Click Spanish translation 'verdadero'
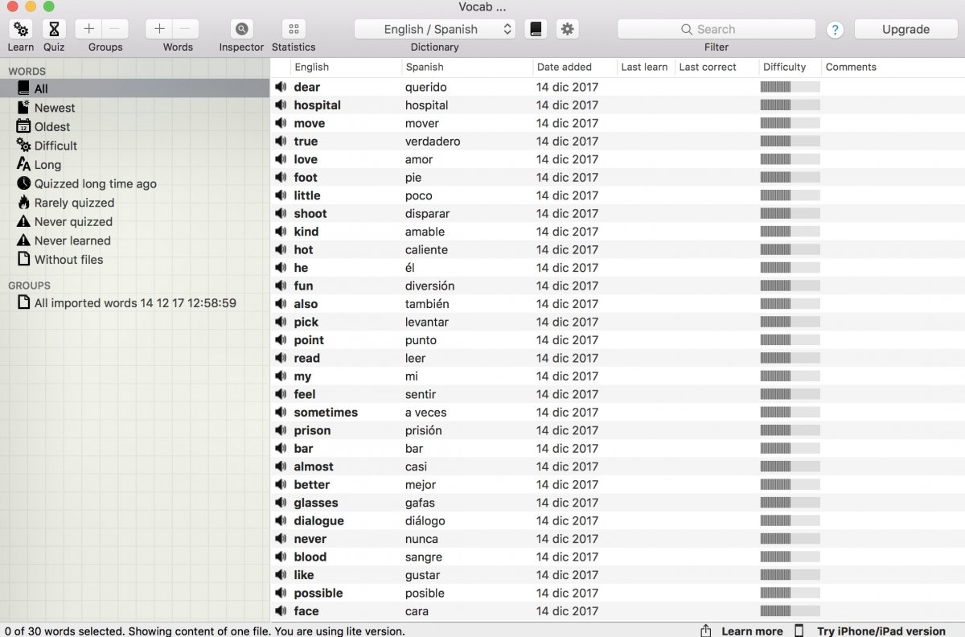Screen dimensions: 965x637 click(x=433, y=142)
